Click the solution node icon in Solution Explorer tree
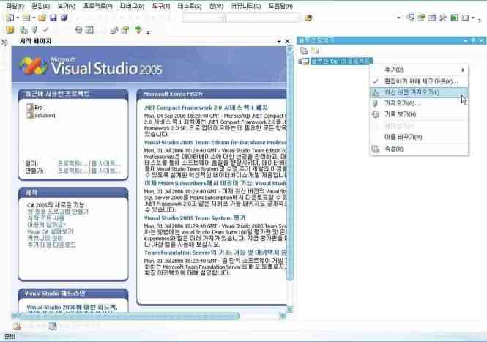This screenshot has width=487, height=342. click(x=305, y=62)
